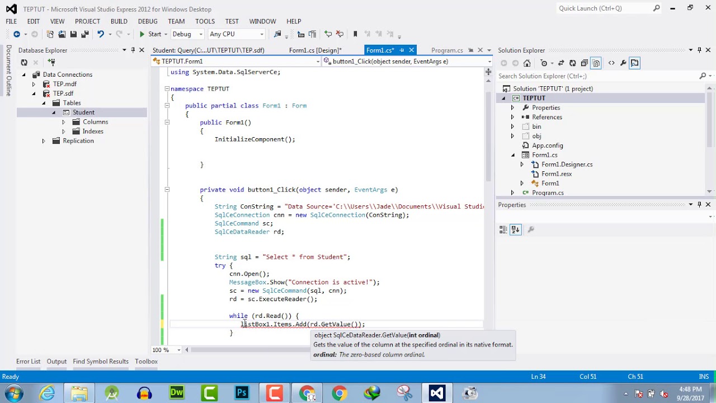Click the Dreamweaver icon on the taskbar
The height and width of the screenshot is (403, 716).
pyautogui.click(x=177, y=393)
